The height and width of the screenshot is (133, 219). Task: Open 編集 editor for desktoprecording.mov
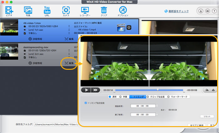69,63
